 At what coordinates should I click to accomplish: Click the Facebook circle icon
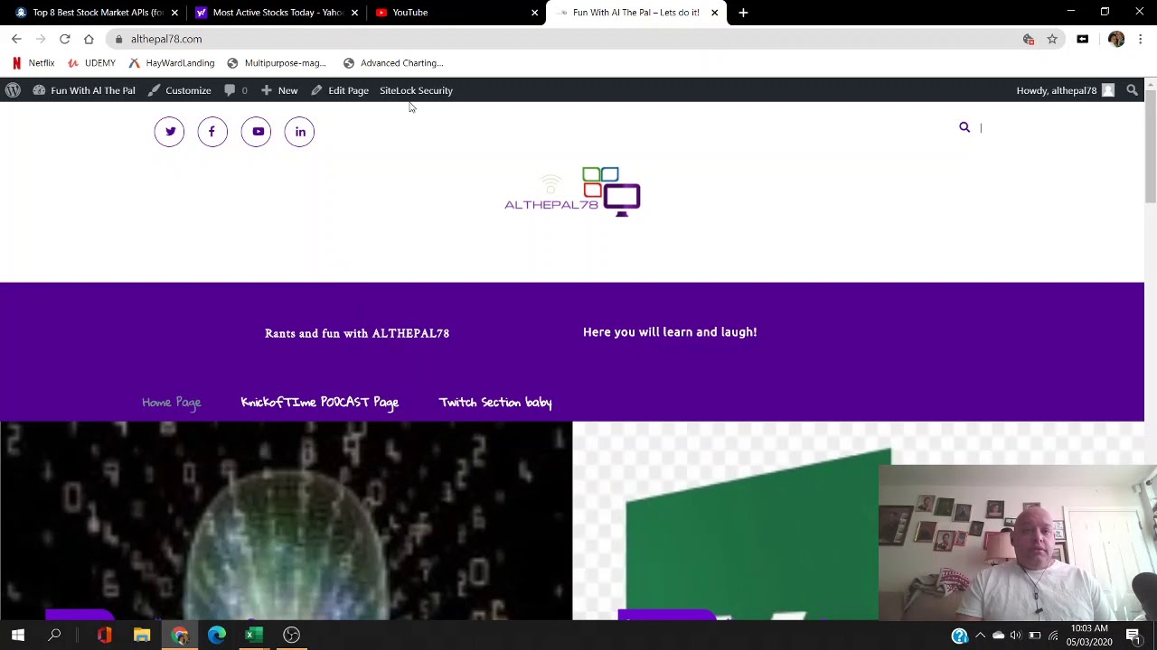point(212,131)
